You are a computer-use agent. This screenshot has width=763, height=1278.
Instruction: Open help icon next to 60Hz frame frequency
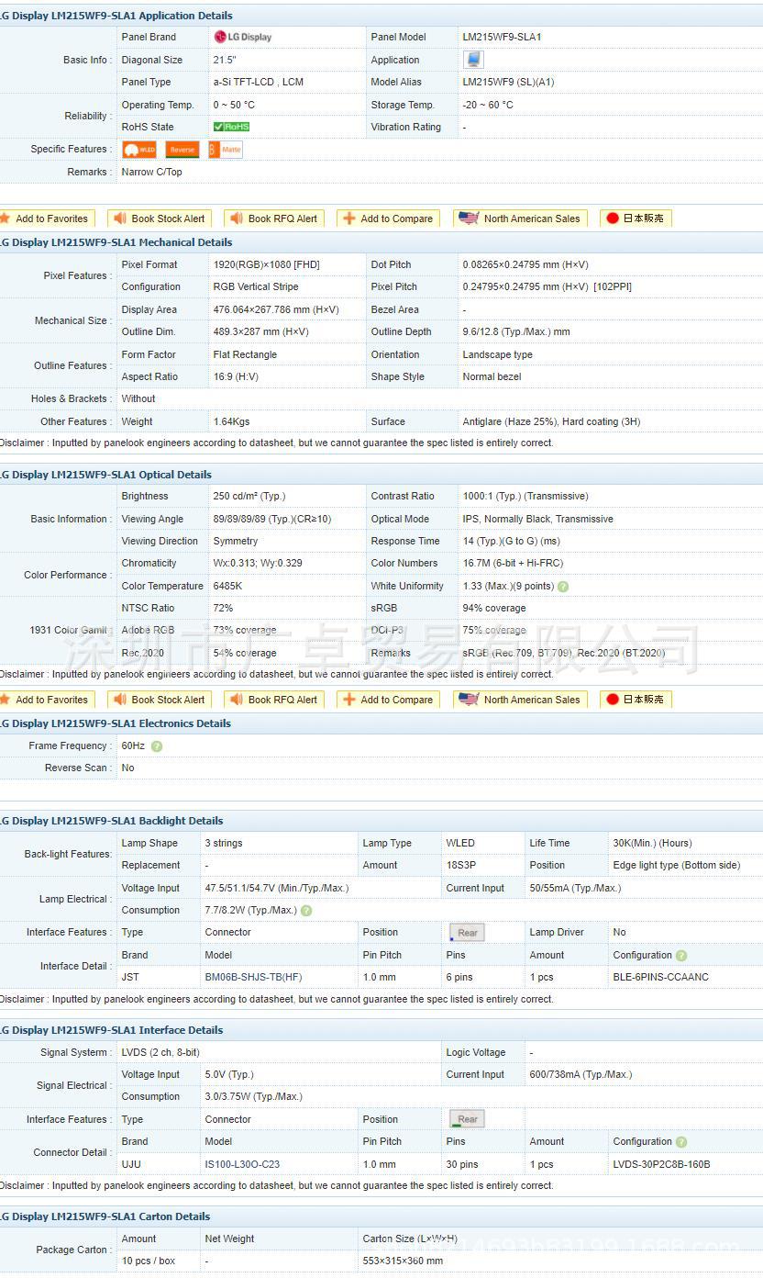tap(157, 746)
